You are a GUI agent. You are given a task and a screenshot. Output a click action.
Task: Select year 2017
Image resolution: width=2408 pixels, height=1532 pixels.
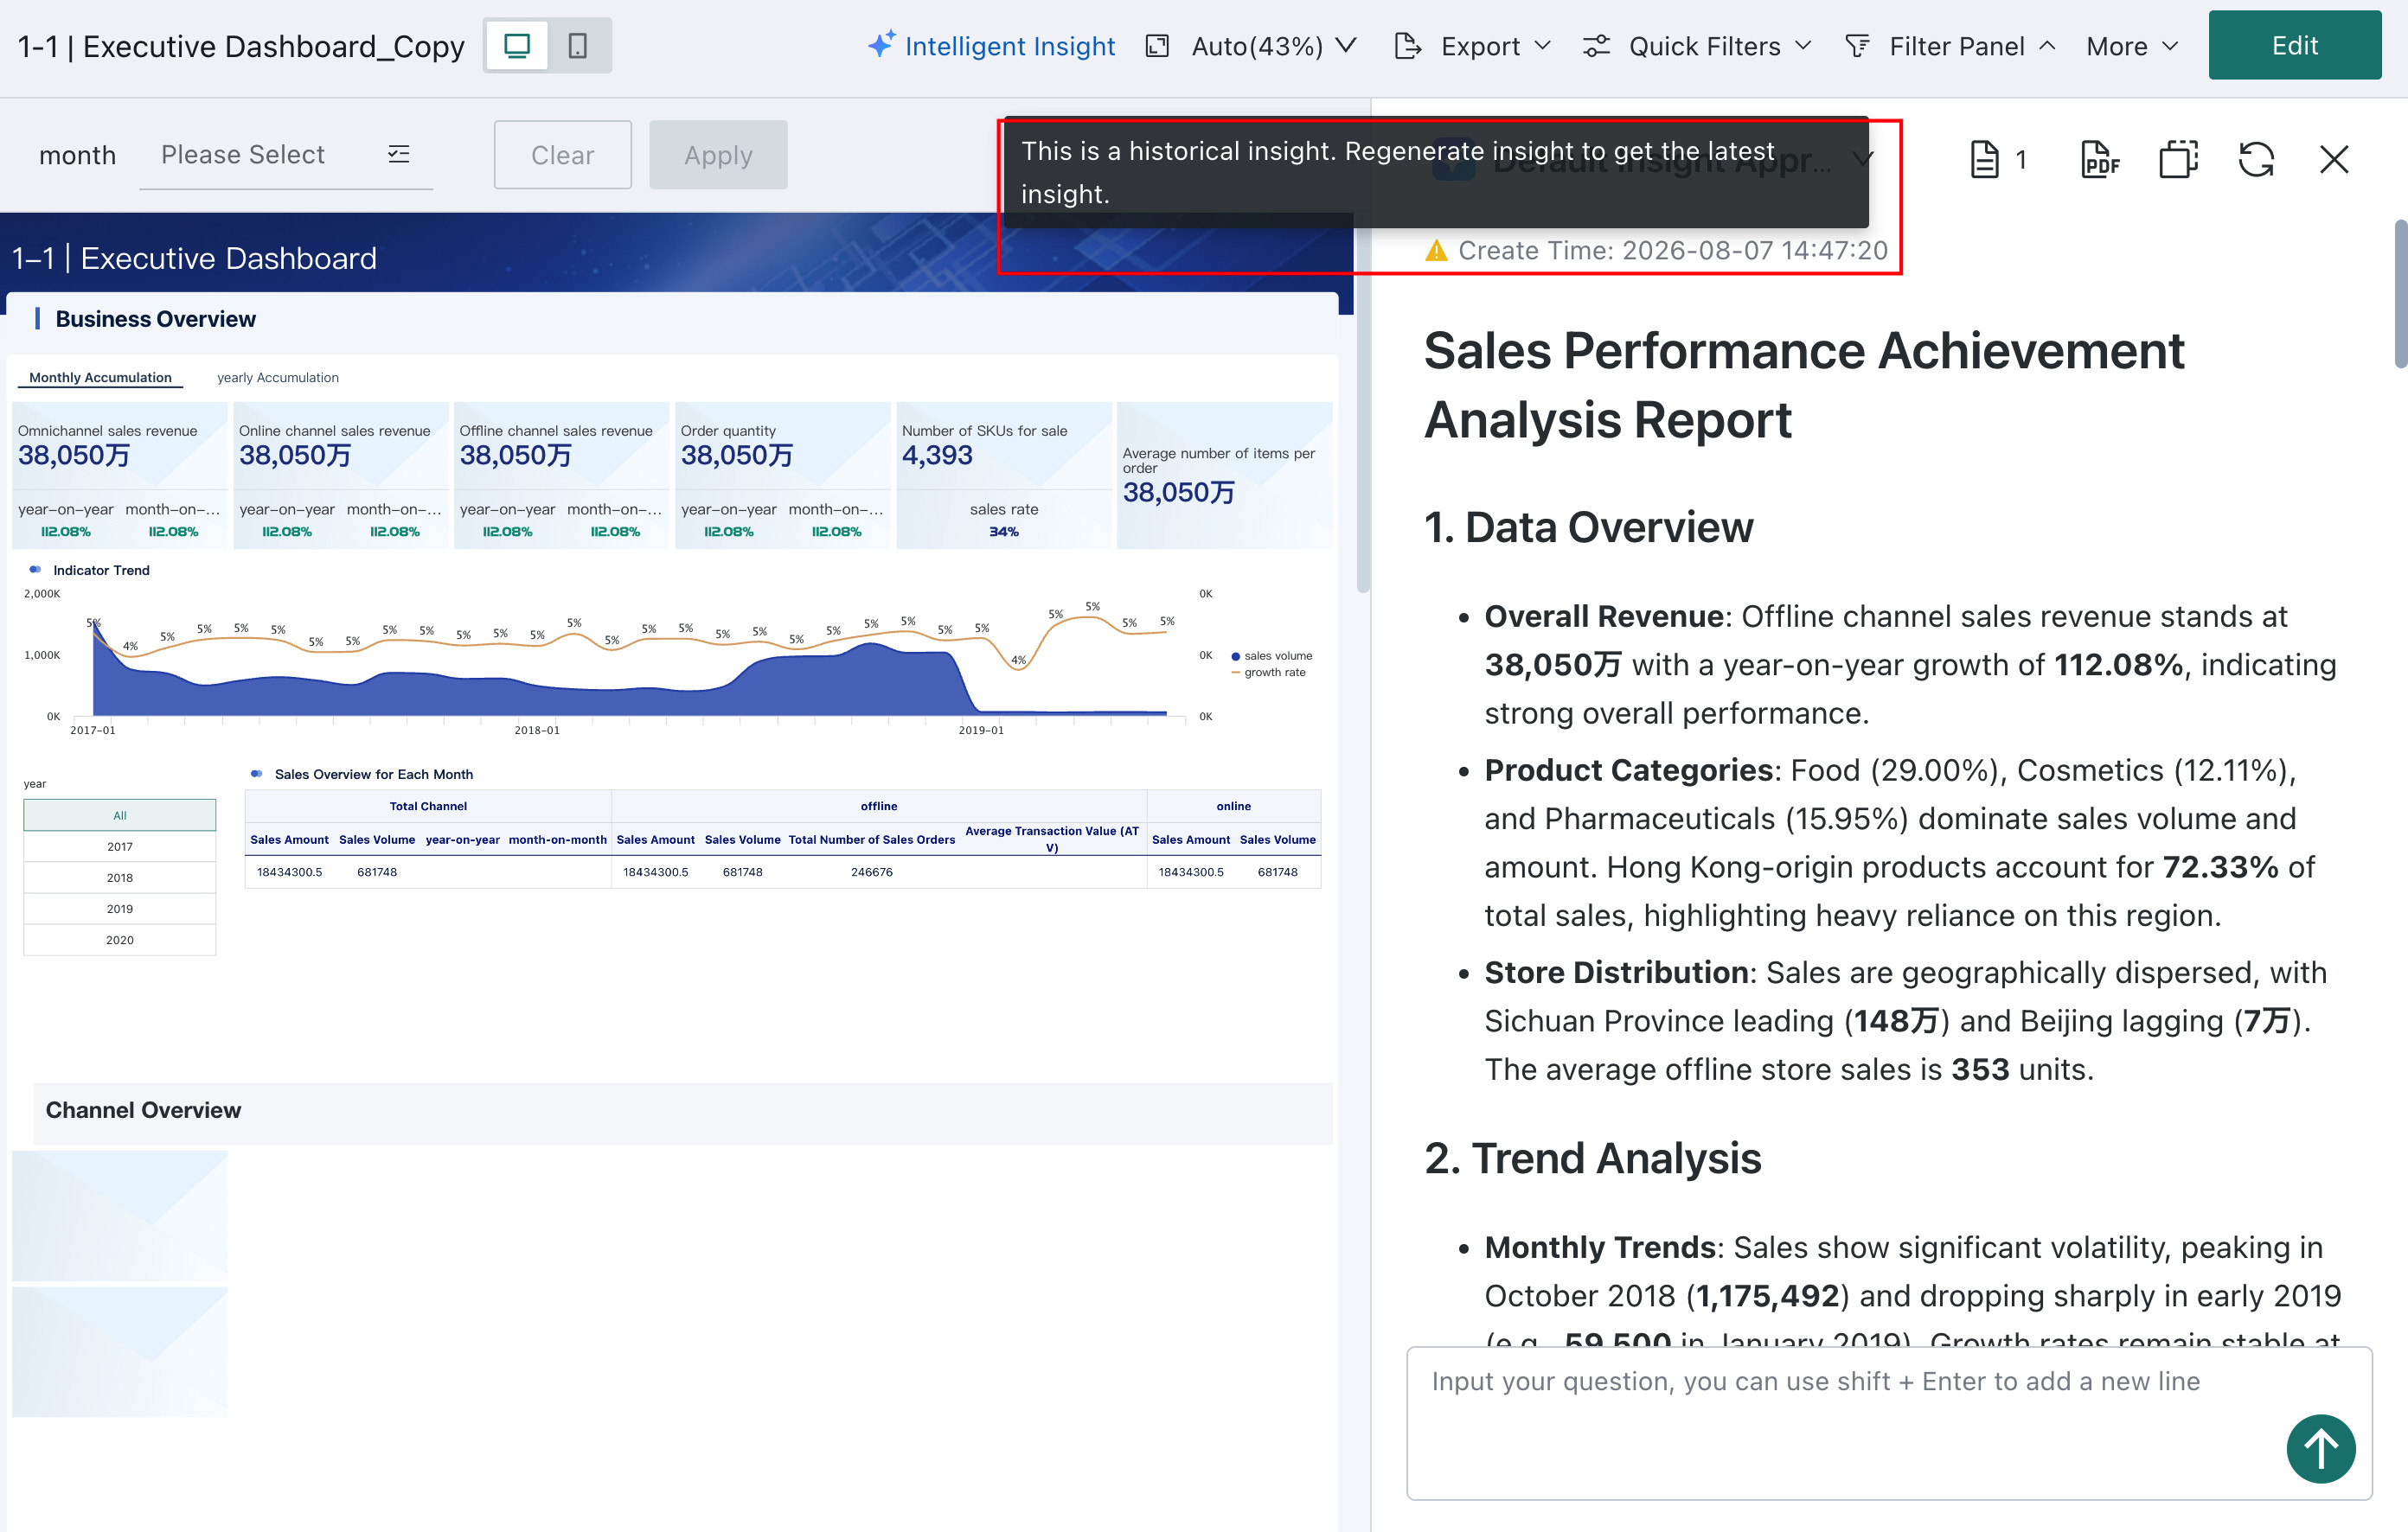[x=120, y=846]
